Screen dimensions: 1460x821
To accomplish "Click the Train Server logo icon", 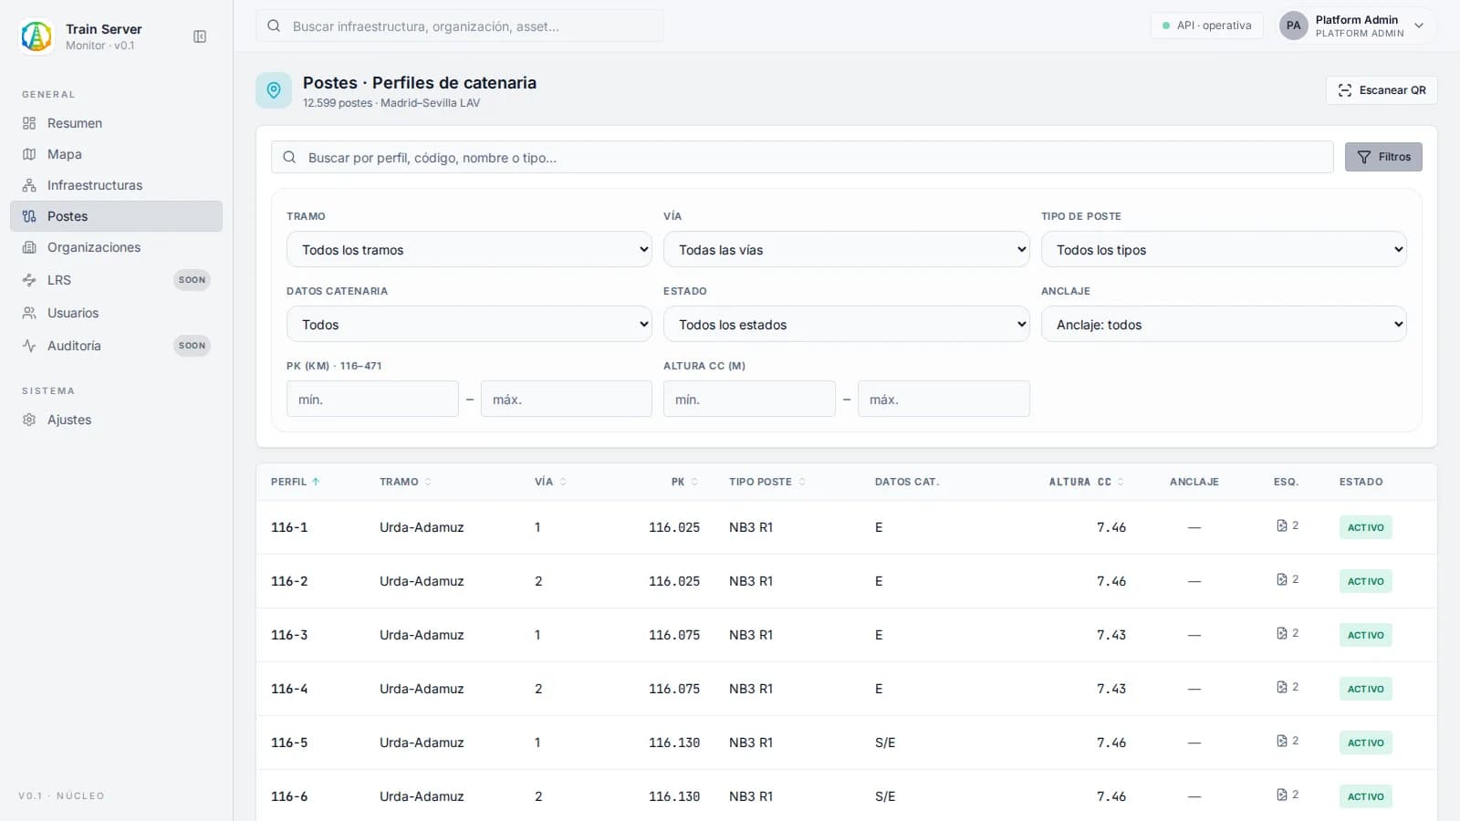I will tap(36, 36).
